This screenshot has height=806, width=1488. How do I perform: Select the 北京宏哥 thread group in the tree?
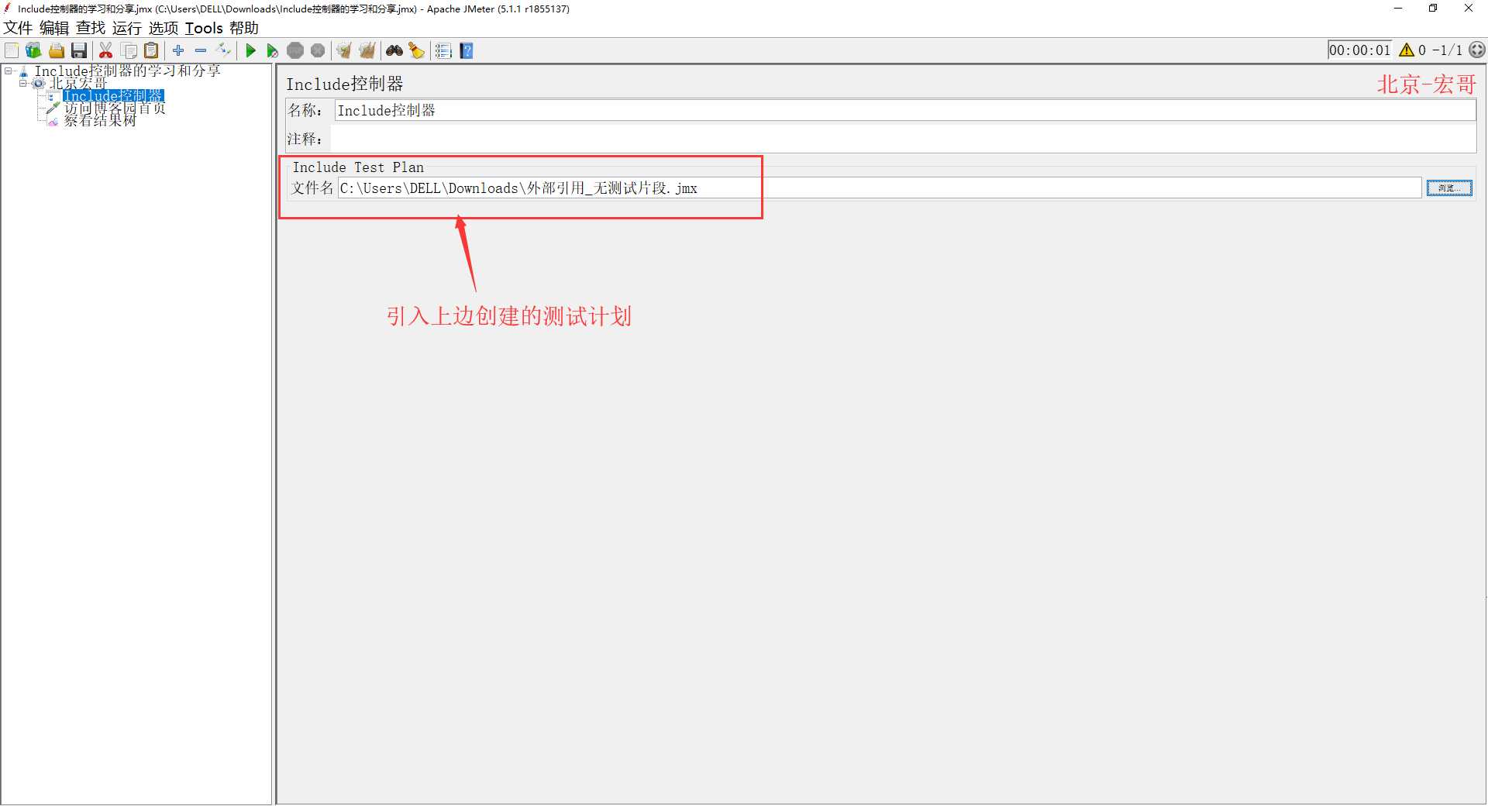coord(78,84)
